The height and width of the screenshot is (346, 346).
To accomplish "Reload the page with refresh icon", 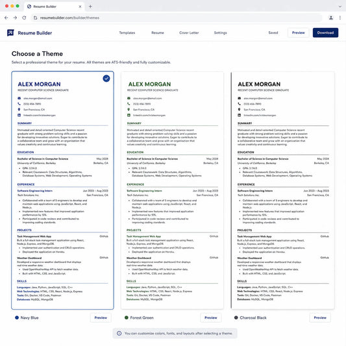I will click(x=24, y=18).
